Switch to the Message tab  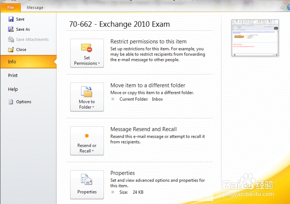click(35, 8)
